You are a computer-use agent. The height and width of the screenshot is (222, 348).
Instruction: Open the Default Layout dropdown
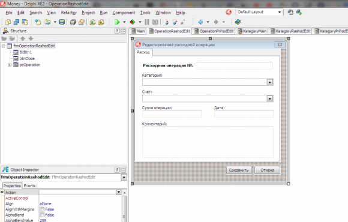[x=280, y=12]
